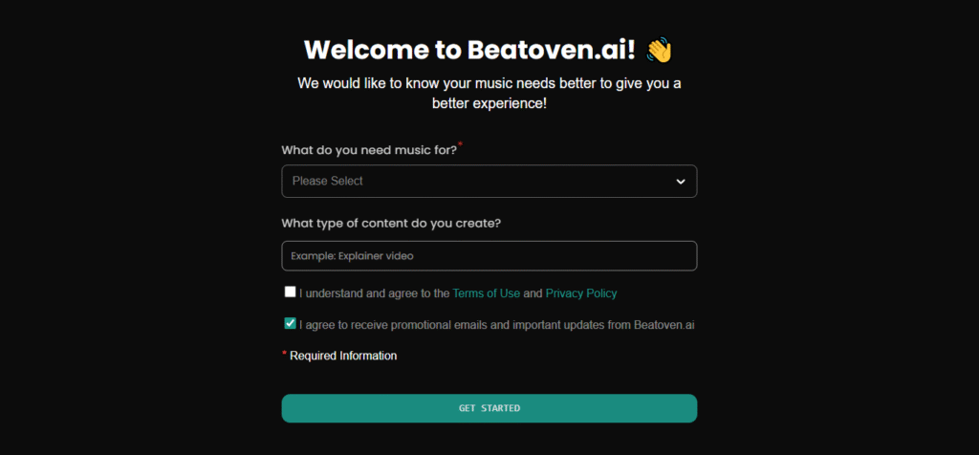The height and width of the screenshot is (455, 979).
Task: Click 'I understand and agree to the' text
Action: point(374,293)
